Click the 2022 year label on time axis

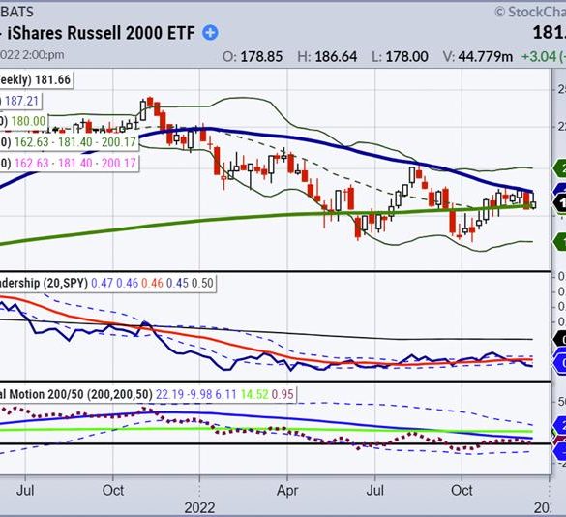[199, 508]
